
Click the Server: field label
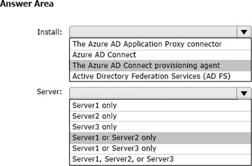click(x=49, y=92)
